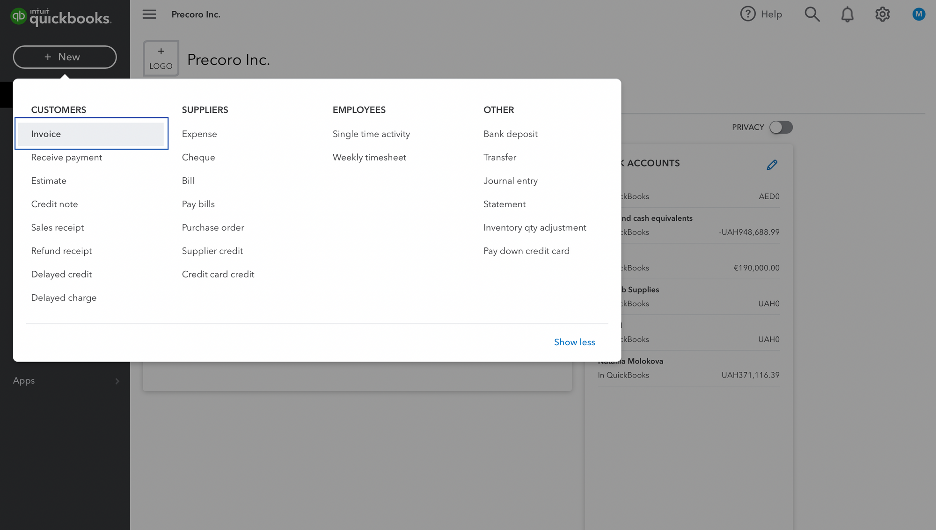Edit bank accounts with the pencil icon
The height and width of the screenshot is (530, 936).
pos(772,164)
